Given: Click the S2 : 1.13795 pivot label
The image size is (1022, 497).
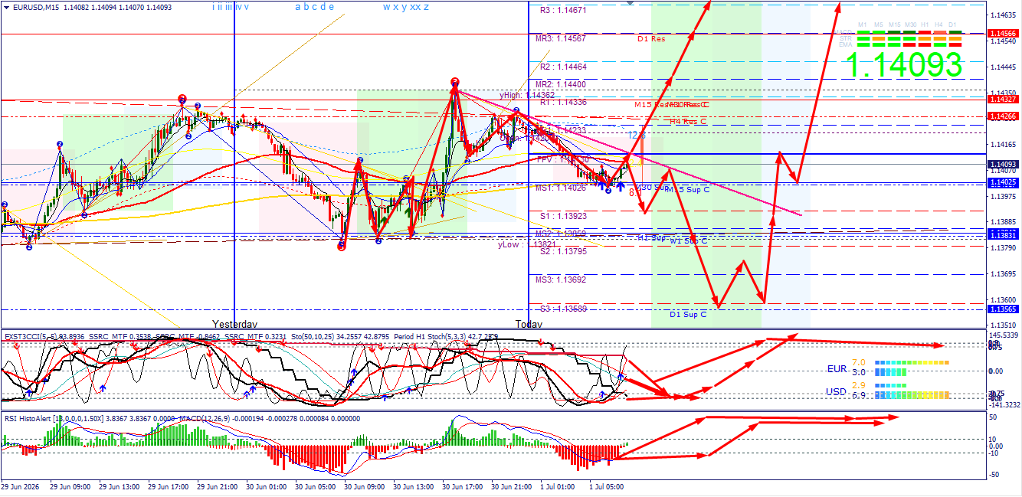Looking at the screenshot, I should point(563,251).
